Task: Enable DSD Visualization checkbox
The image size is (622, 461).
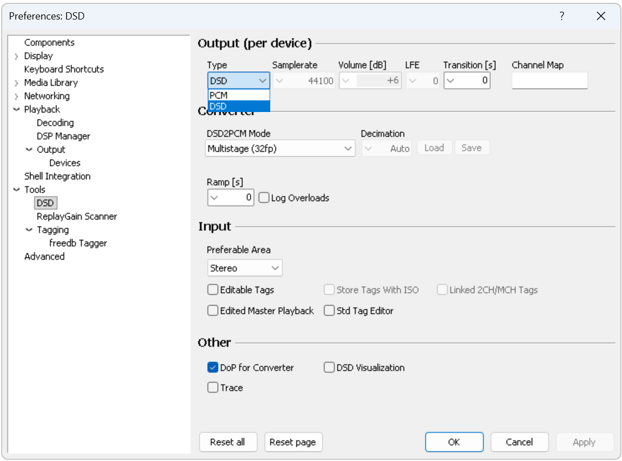Action: (329, 367)
